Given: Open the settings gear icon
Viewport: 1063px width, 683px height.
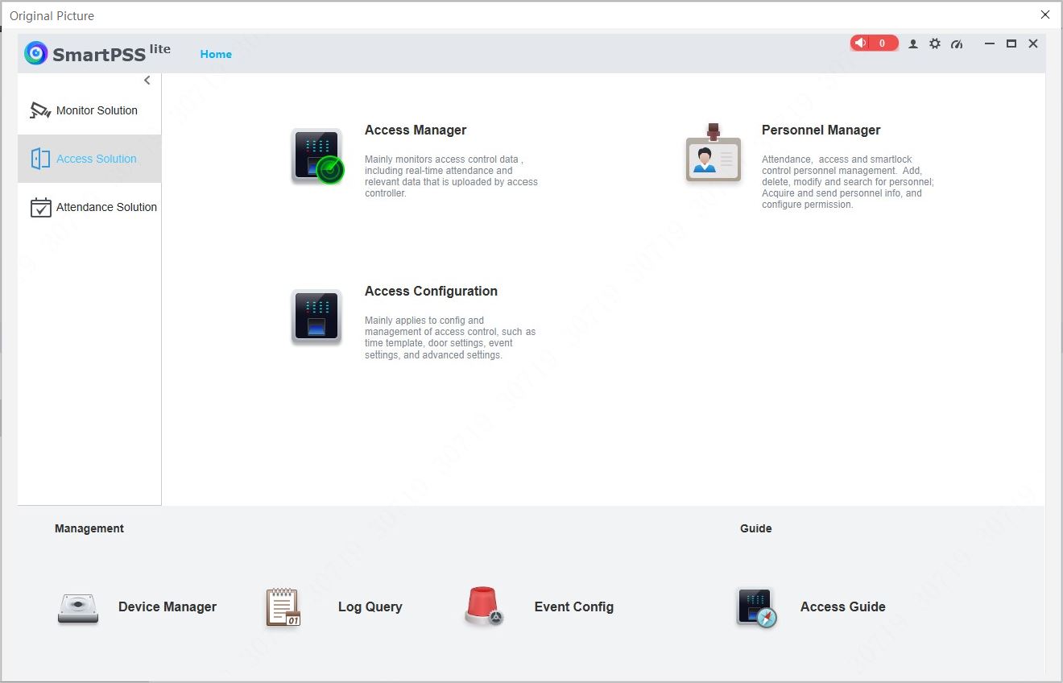Looking at the screenshot, I should 935,43.
